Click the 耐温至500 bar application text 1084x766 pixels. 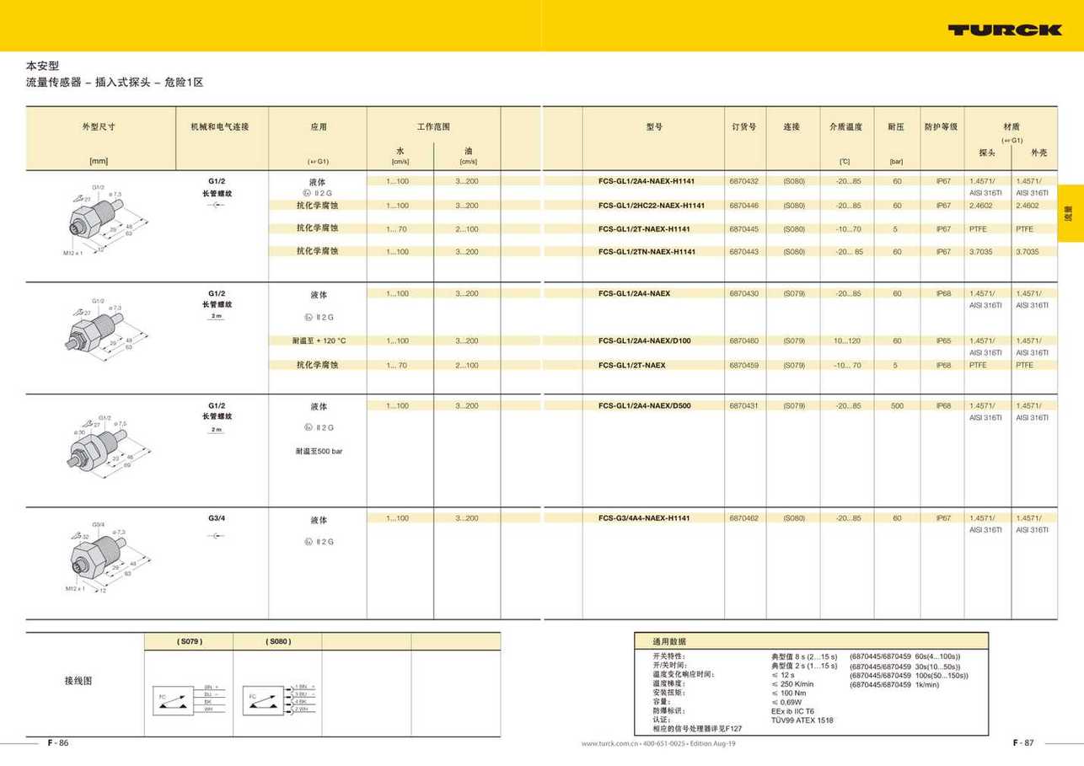(319, 452)
